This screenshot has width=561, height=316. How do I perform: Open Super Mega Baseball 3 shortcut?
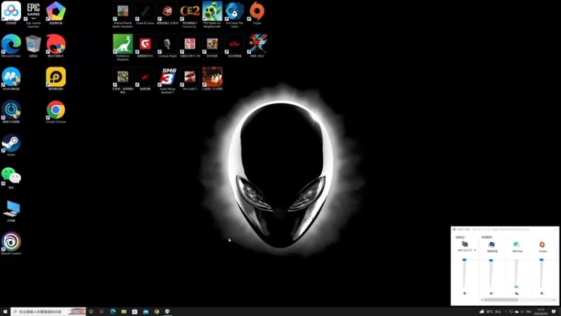tap(168, 80)
